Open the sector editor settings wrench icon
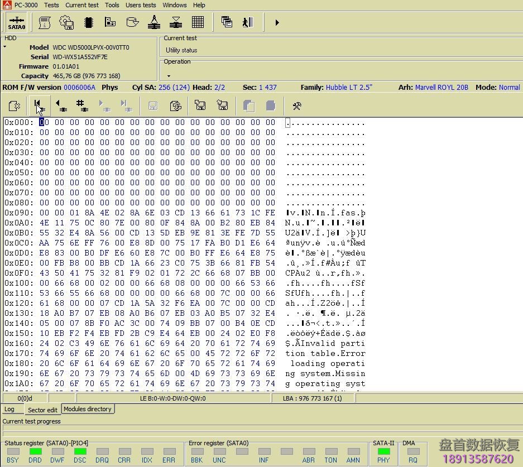The height and width of the screenshot is (467, 523). click(297, 105)
